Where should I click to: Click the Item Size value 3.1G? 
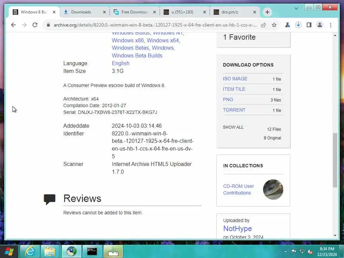click(x=118, y=71)
